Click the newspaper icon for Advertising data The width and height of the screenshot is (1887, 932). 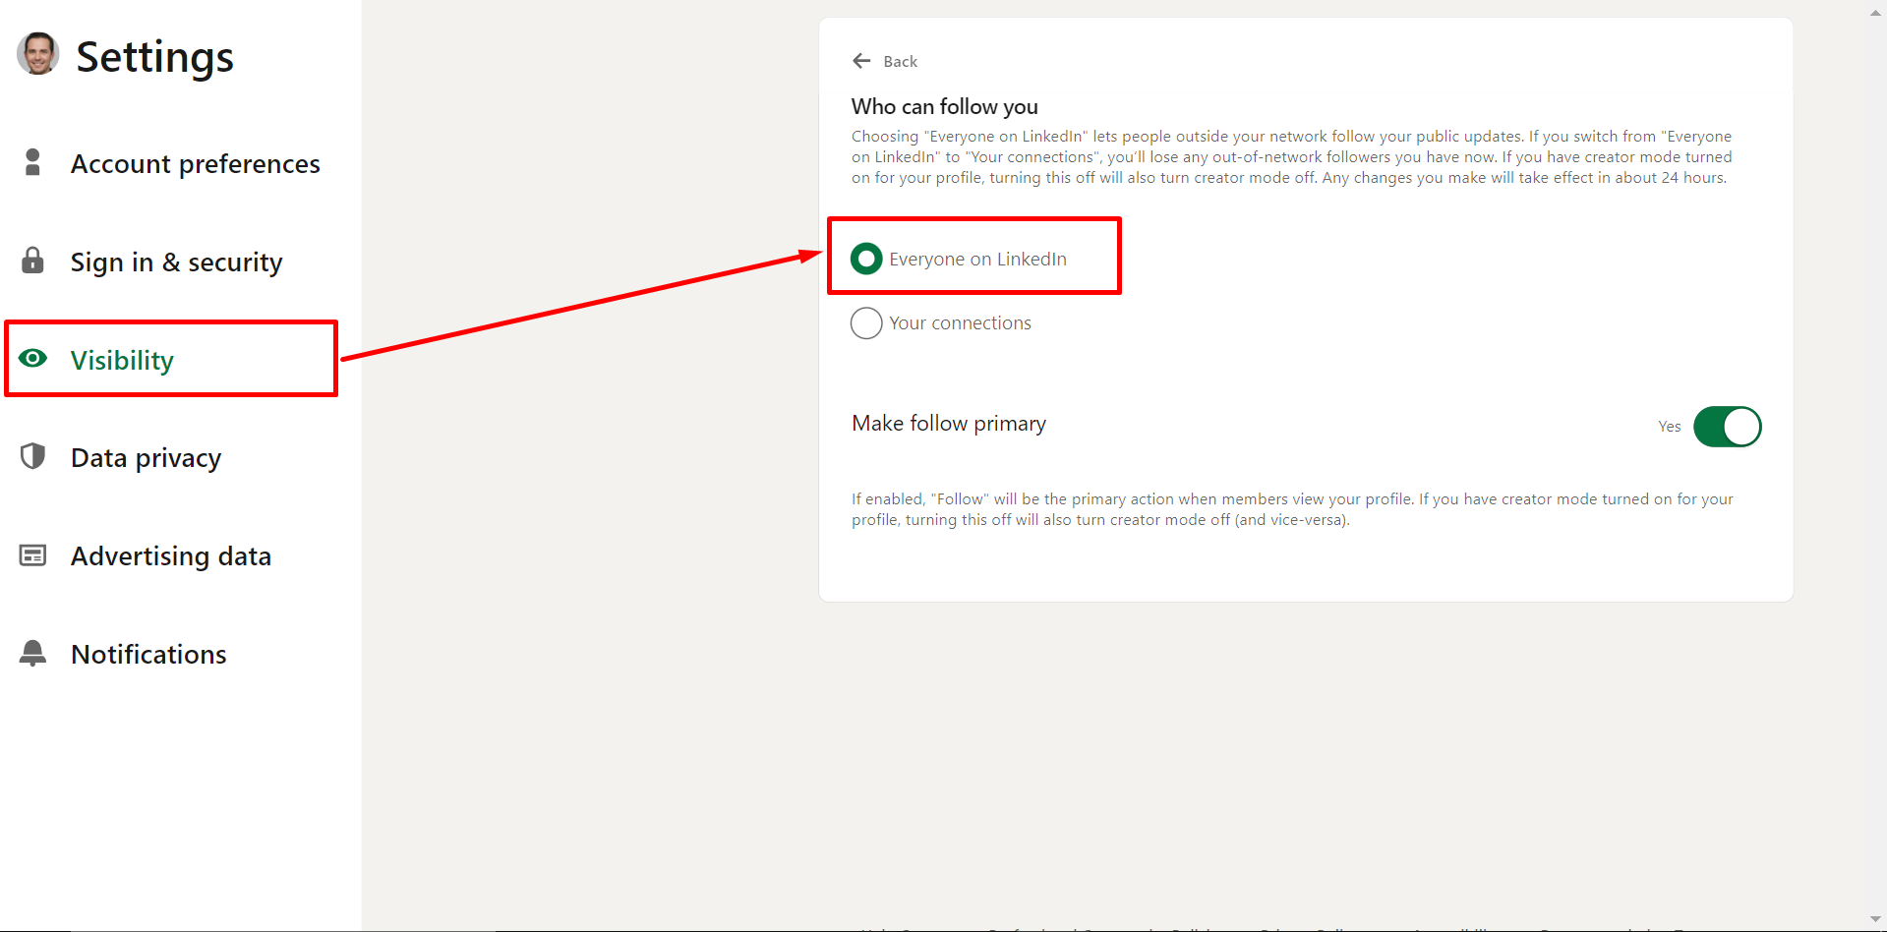pyautogui.click(x=32, y=555)
